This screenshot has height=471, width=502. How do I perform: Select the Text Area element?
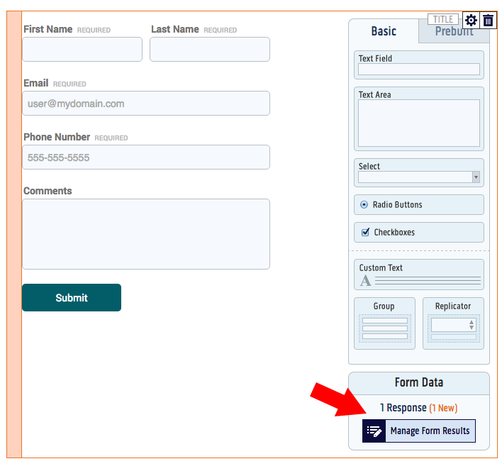[419, 118]
